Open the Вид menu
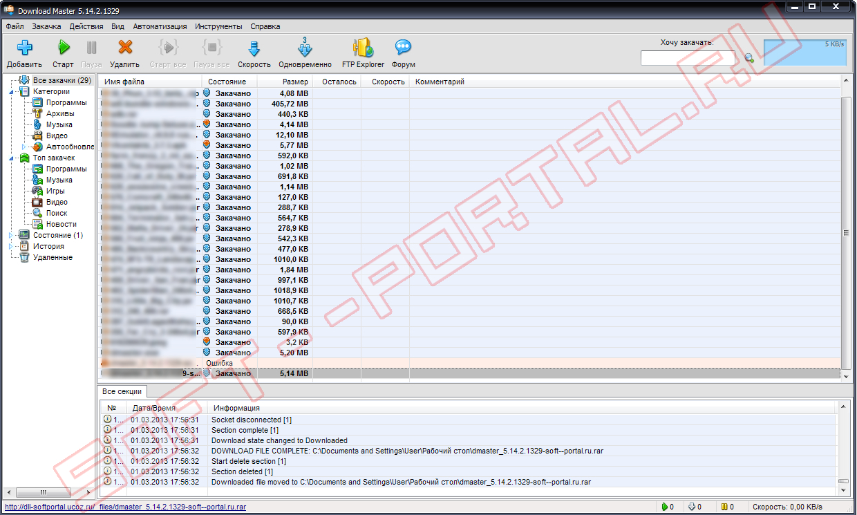The image size is (857, 515). pyautogui.click(x=117, y=26)
